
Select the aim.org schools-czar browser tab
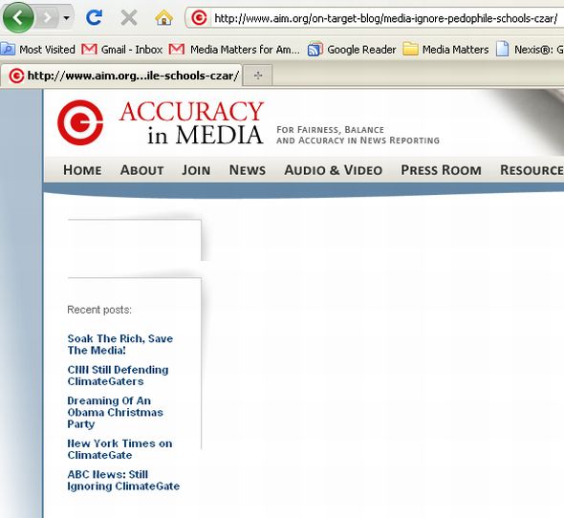121,76
